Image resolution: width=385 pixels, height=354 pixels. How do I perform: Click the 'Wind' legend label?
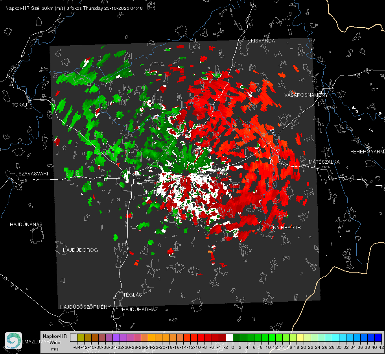click(x=55, y=343)
